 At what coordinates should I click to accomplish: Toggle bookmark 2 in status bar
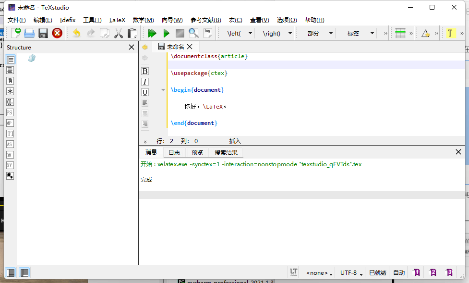433,272
